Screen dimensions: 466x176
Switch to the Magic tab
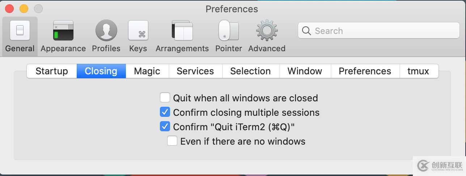(147, 71)
